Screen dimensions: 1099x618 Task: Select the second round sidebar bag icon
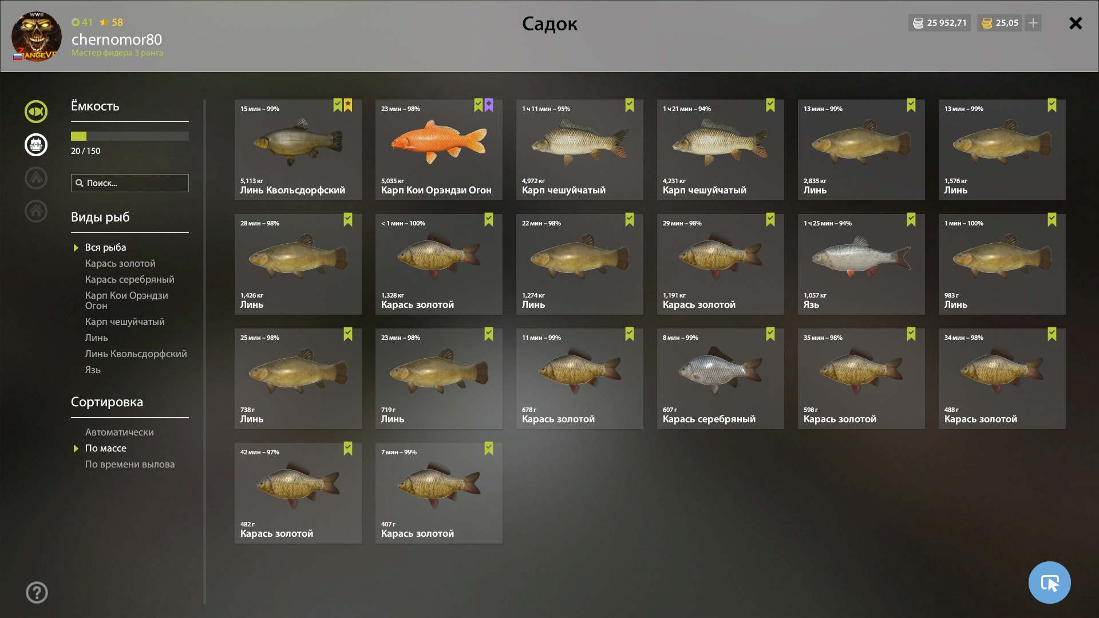(35, 145)
